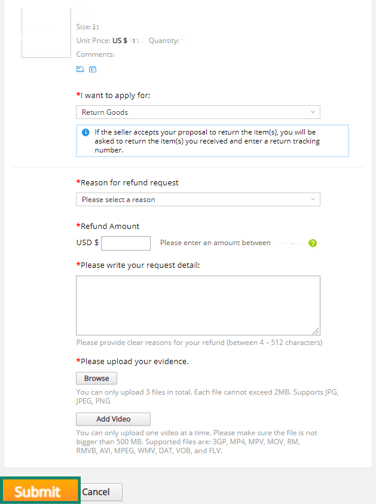Click the Add Video button
This screenshot has width=376, height=504.
coord(113,419)
